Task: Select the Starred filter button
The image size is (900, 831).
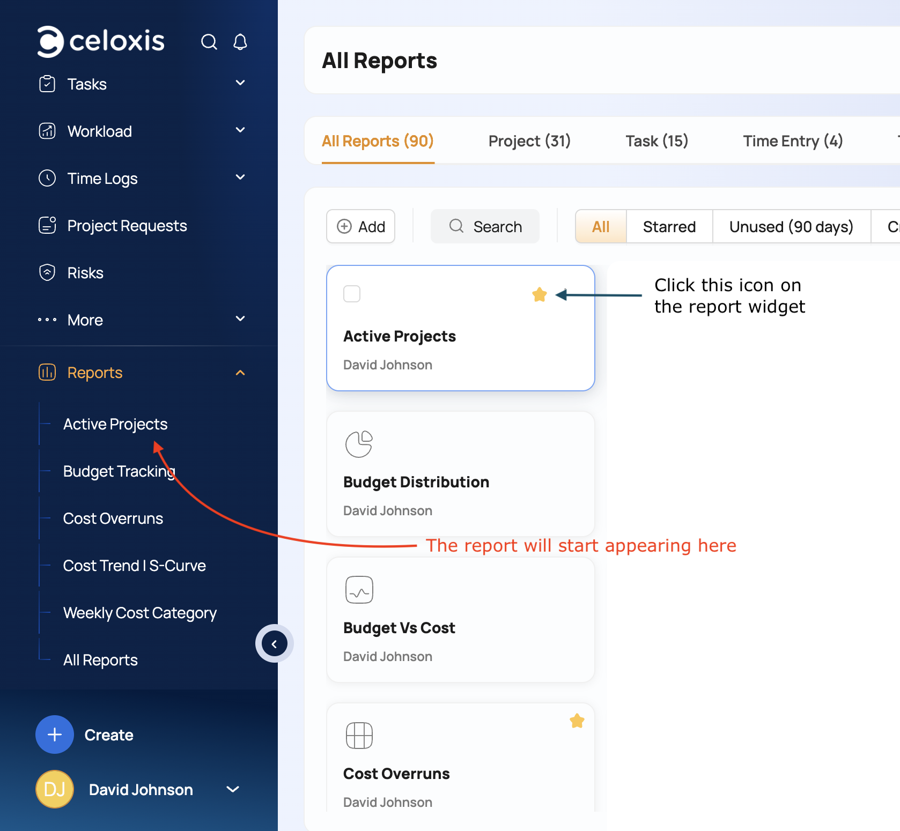Action: [669, 226]
